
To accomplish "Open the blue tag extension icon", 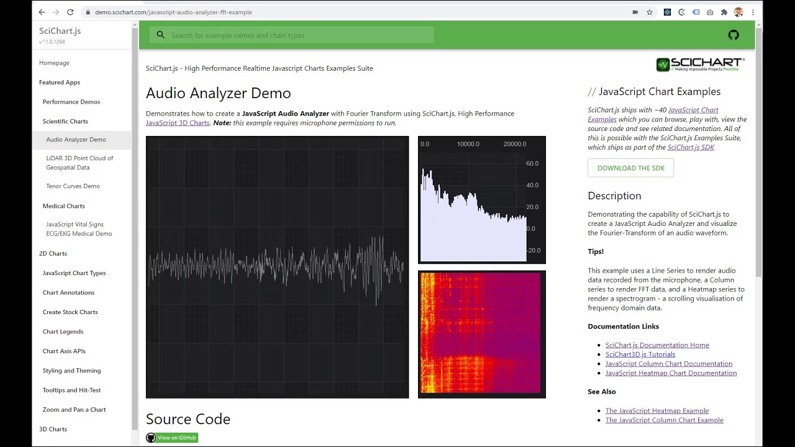I will click(696, 12).
